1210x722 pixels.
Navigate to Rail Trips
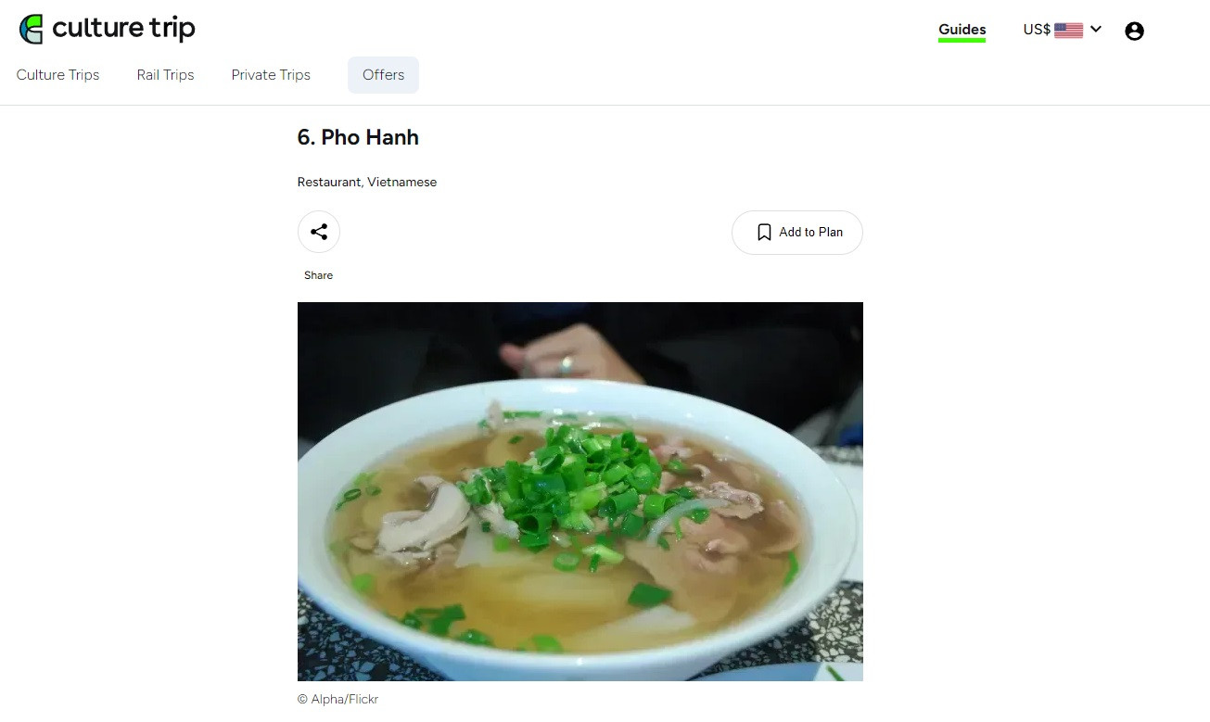pos(165,75)
